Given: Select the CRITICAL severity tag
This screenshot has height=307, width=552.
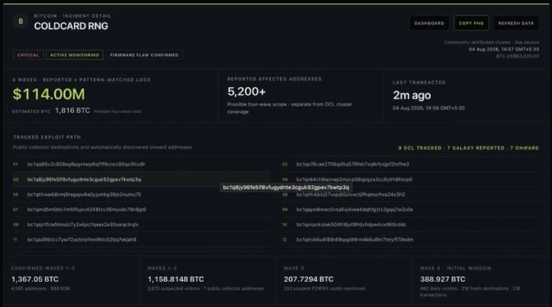Looking at the screenshot, I should click(28, 55).
